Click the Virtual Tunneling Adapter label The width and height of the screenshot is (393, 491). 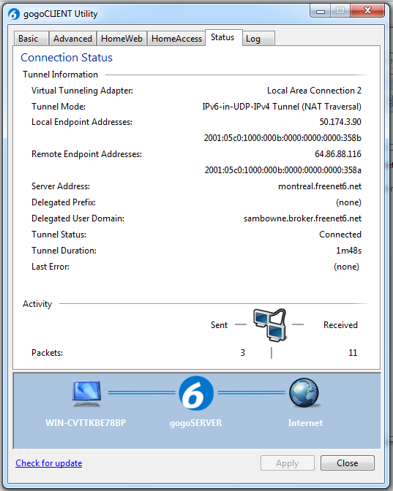click(x=82, y=91)
